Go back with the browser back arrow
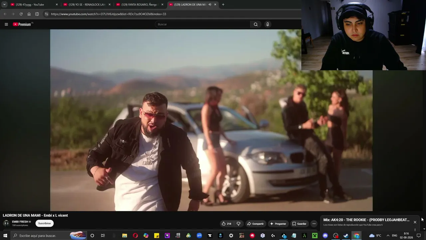This screenshot has height=240, width=426. (5, 14)
